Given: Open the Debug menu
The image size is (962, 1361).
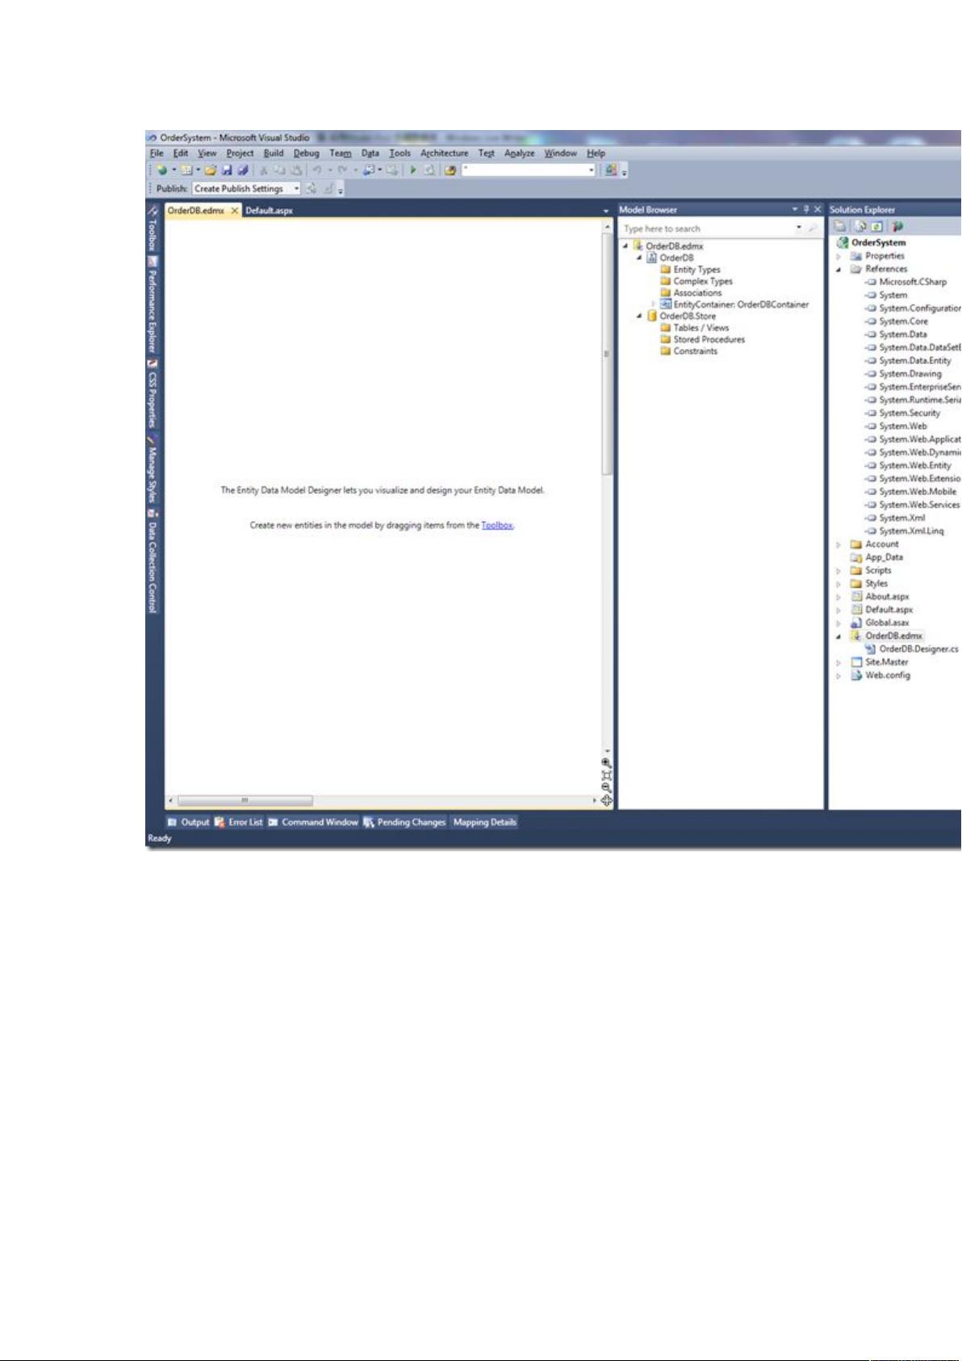Looking at the screenshot, I should tap(306, 153).
